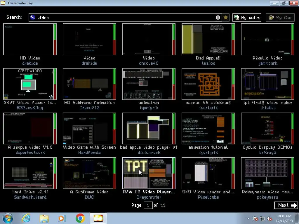
Task: Click author name brXray3
Action: click(x=268, y=153)
